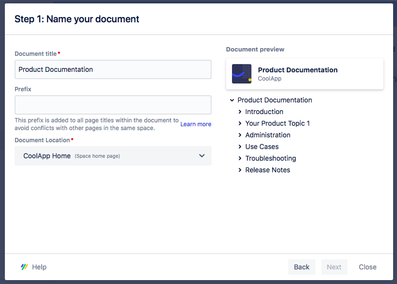Click the CoolApp document logo image
The image size is (397, 284).
tap(241, 74)
